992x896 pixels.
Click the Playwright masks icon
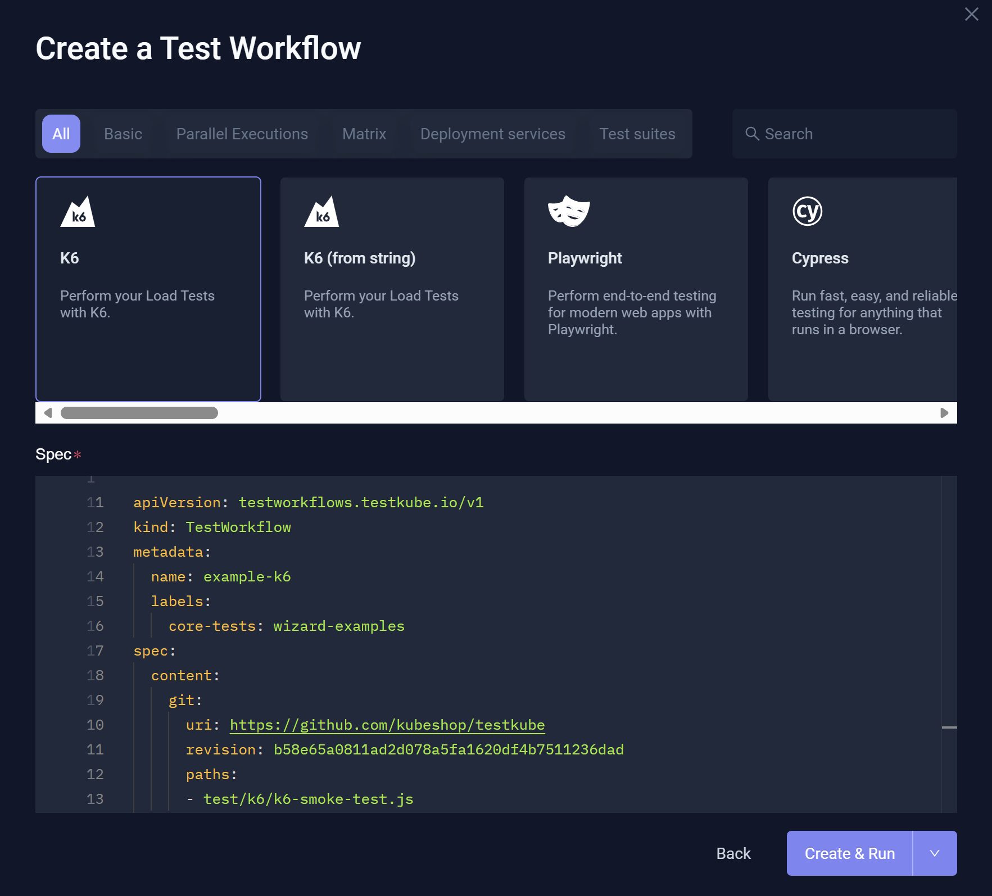pyautogui.click(x=569, y=211)
